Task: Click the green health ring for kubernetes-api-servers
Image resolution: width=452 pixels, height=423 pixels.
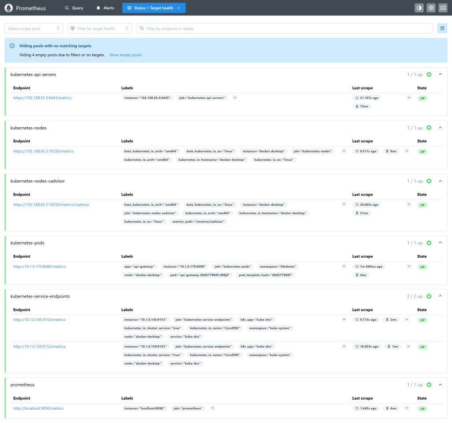Action: (x=429, y=74)
